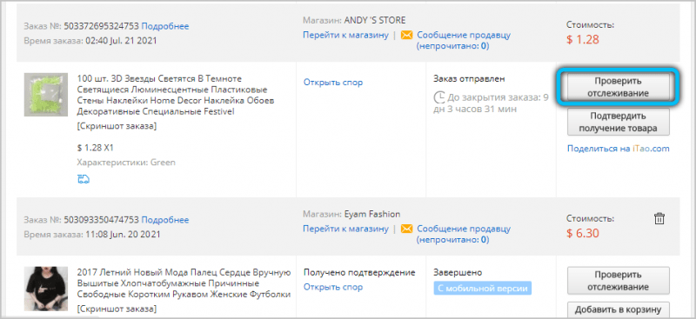Click the $ 6.30 order cost
This screenshot has width=696, height=319.
tap(583, 233)
